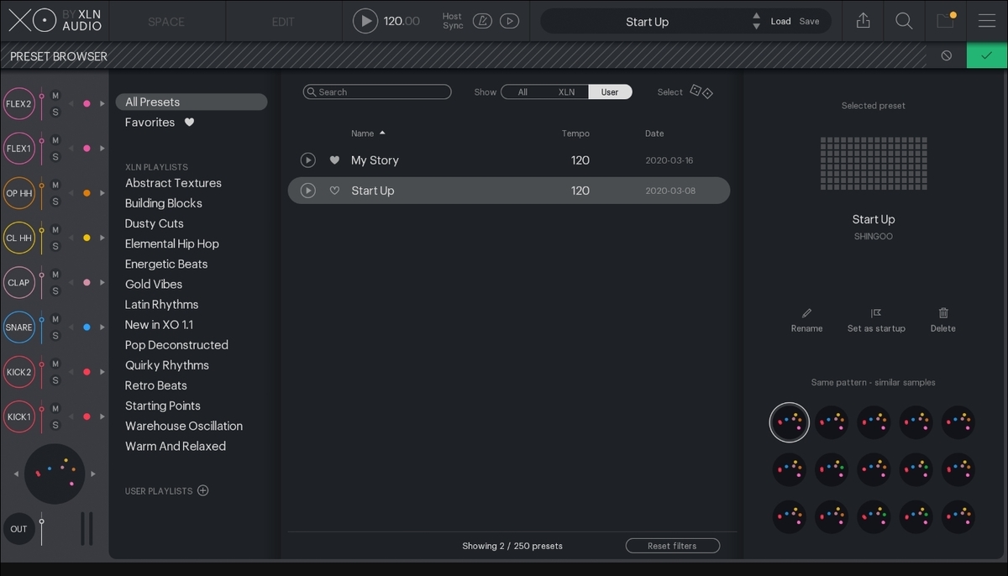Sort presets by the Tempo column

(x=575, y=134)
